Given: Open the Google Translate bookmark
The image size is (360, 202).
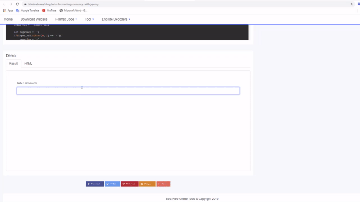Looking at the screenshot, I should tap(27, 10).
